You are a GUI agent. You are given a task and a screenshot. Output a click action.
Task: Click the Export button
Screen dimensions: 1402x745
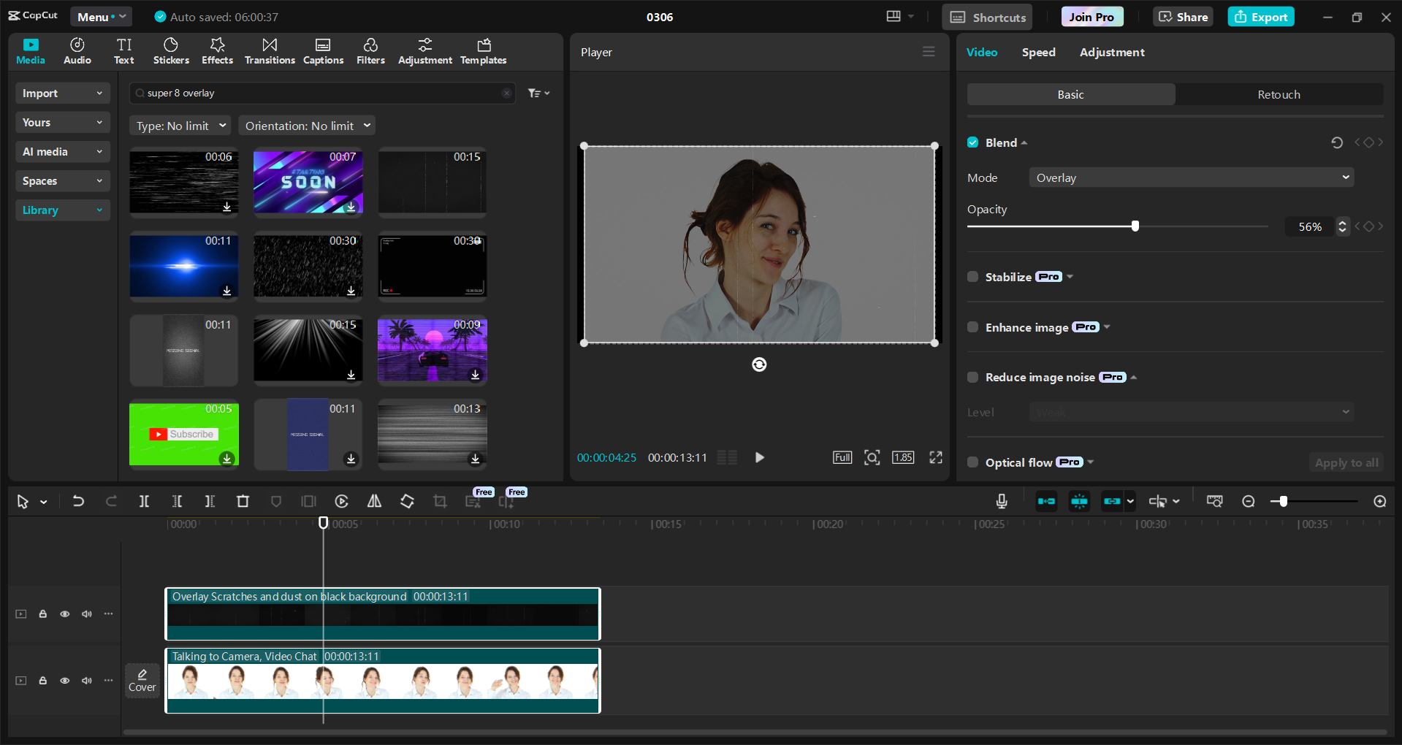[x=1261, y=17]
